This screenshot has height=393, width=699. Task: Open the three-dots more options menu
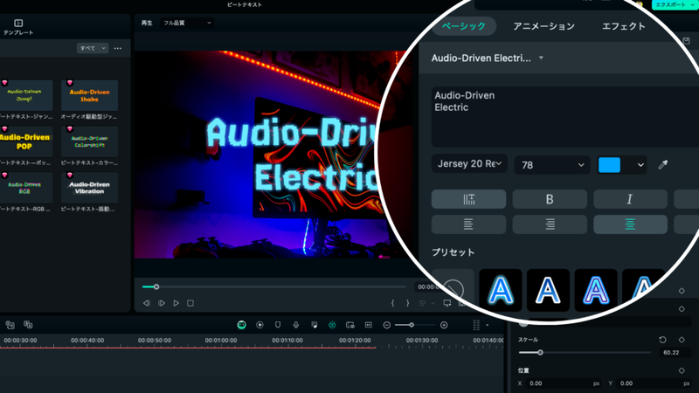tap(118, 48)
